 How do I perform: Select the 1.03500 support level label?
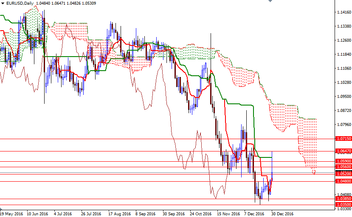coord(343,204)
